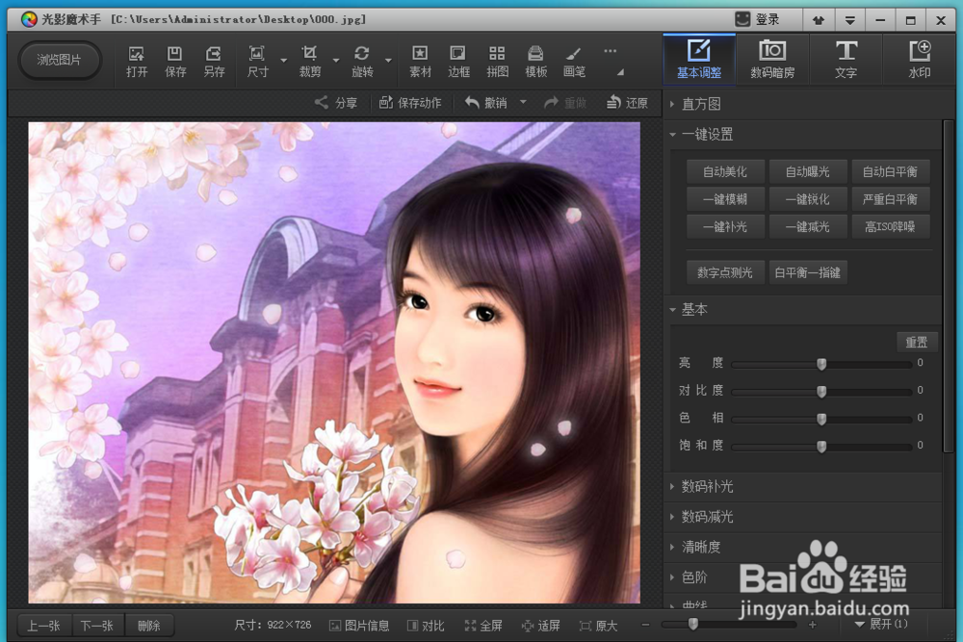Select the 裁剪 (Crop) tool icon
The width and height of the screenshot is (963, 642).
tap(309, 61)
